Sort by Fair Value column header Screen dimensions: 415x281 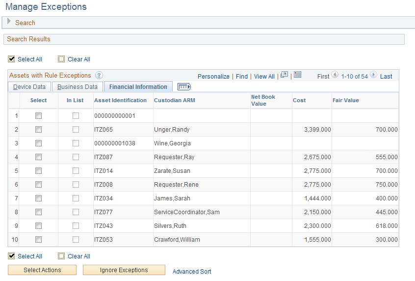pyautogui.click(x=346, y=100)
